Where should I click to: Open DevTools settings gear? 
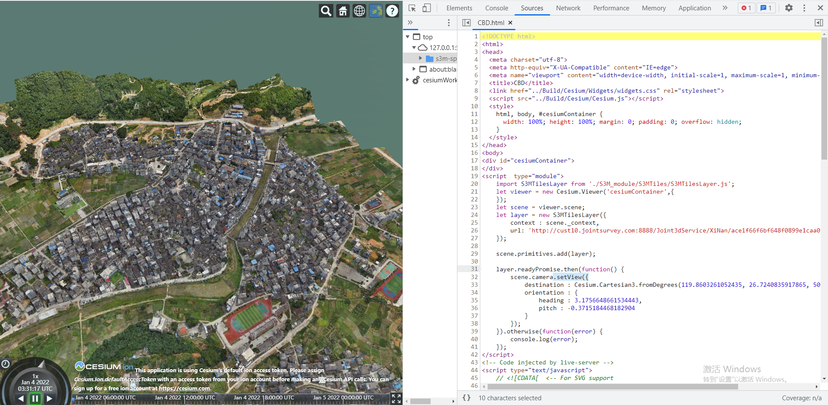(x=789, y=8)
